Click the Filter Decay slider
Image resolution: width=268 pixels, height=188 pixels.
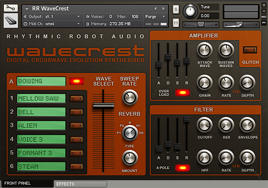168,144
